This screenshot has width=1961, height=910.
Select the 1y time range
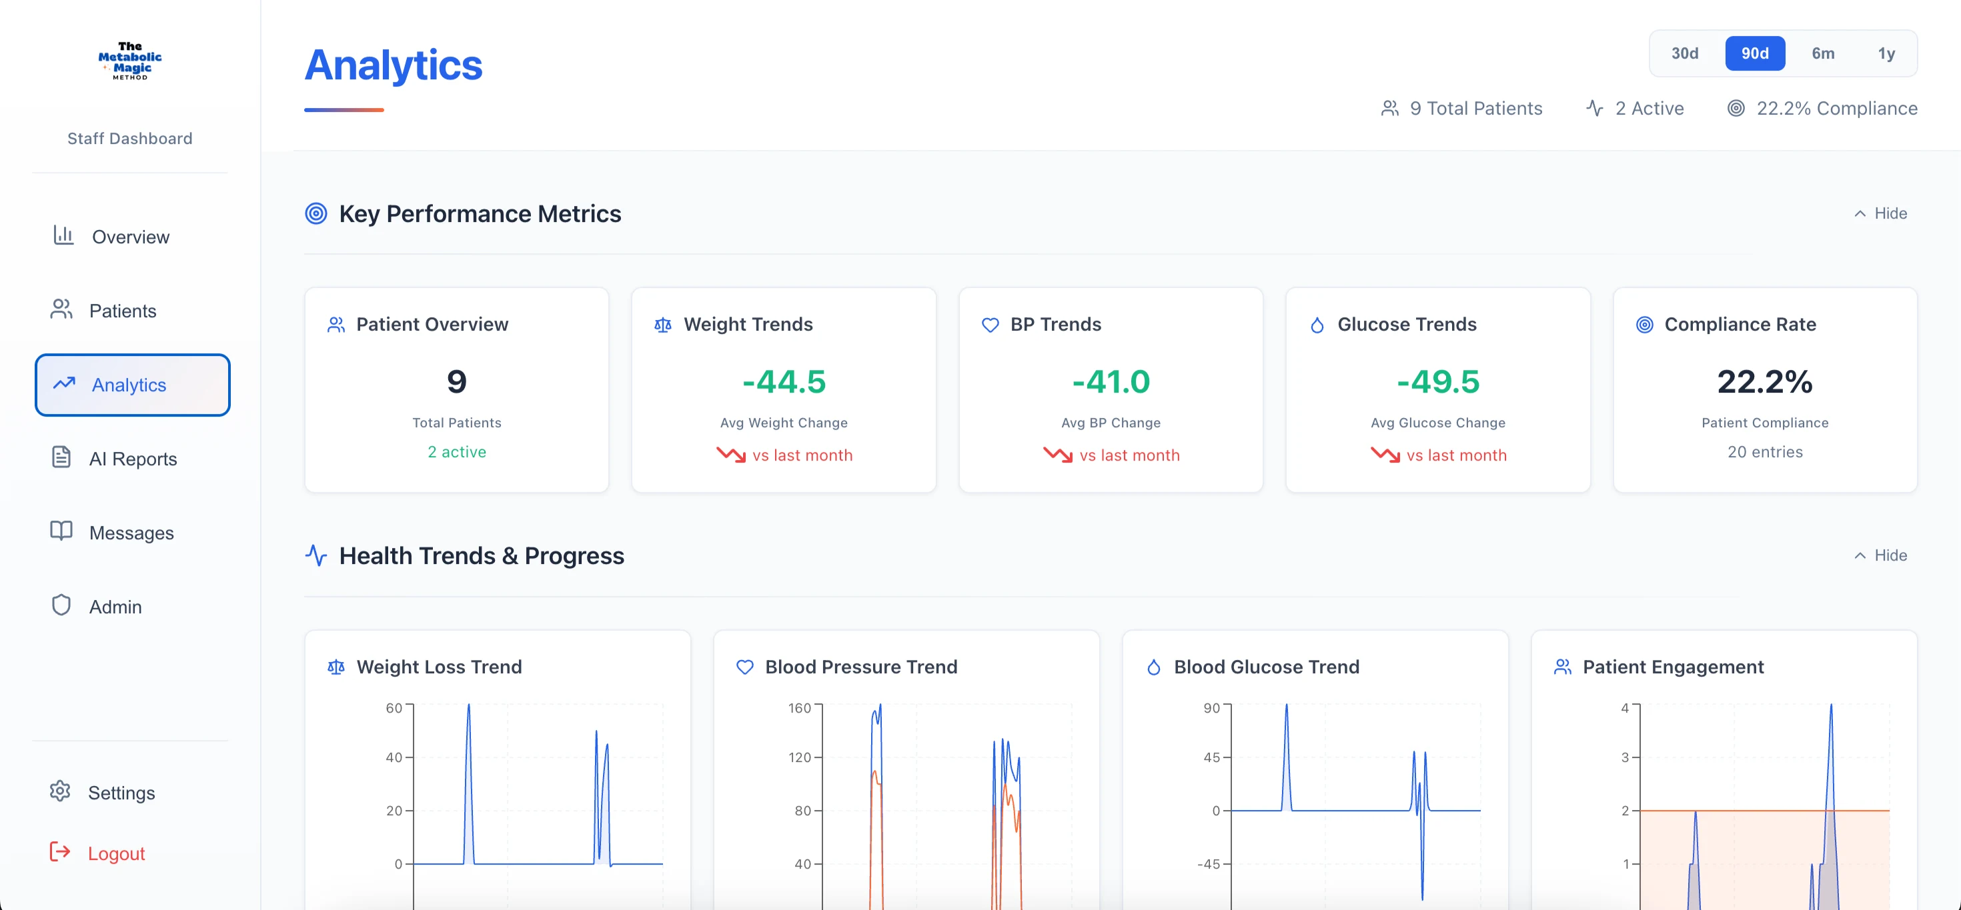point(1886,53)
